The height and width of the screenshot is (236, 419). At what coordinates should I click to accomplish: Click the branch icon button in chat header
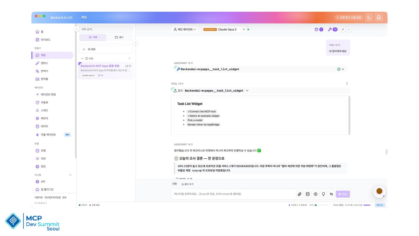(x=343, y=29)
